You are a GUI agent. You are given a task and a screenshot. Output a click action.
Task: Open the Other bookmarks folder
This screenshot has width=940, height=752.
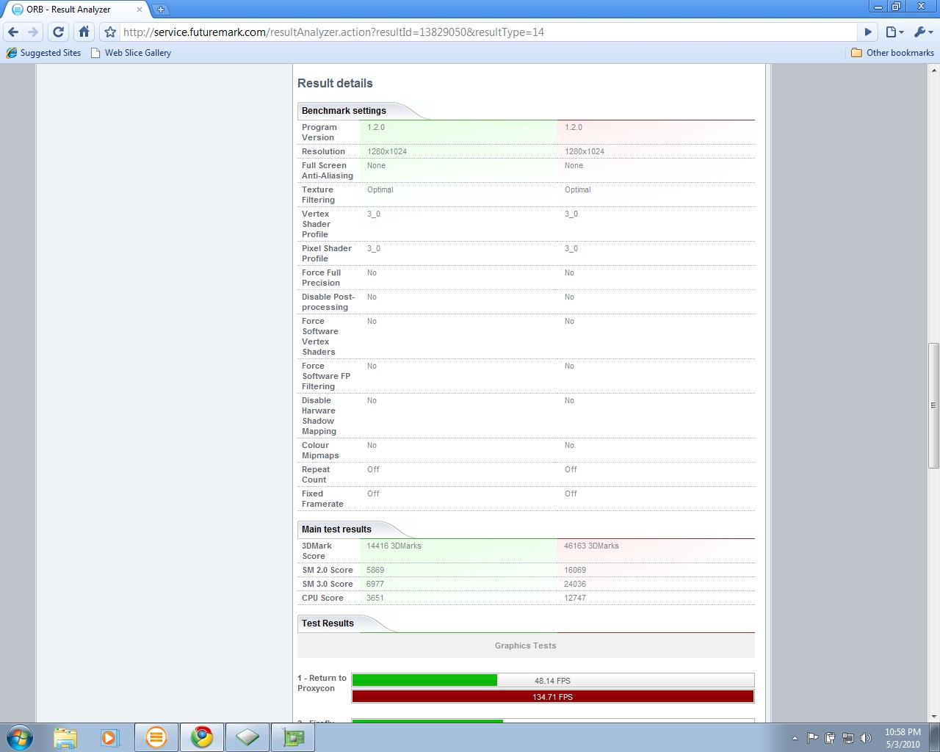(x=892, y=53)
